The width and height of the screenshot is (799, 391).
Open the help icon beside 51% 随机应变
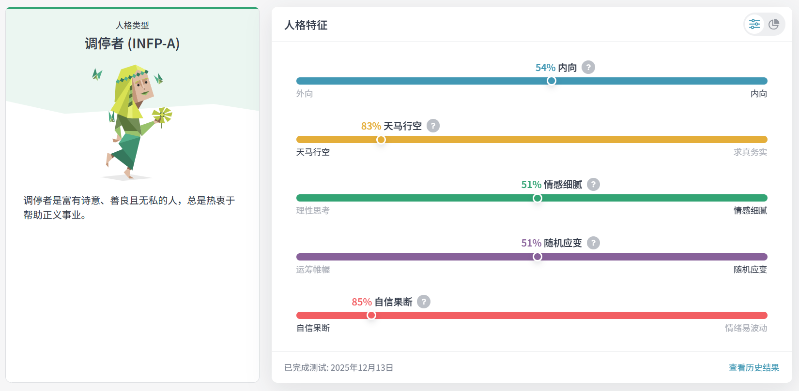coord(593,243)
